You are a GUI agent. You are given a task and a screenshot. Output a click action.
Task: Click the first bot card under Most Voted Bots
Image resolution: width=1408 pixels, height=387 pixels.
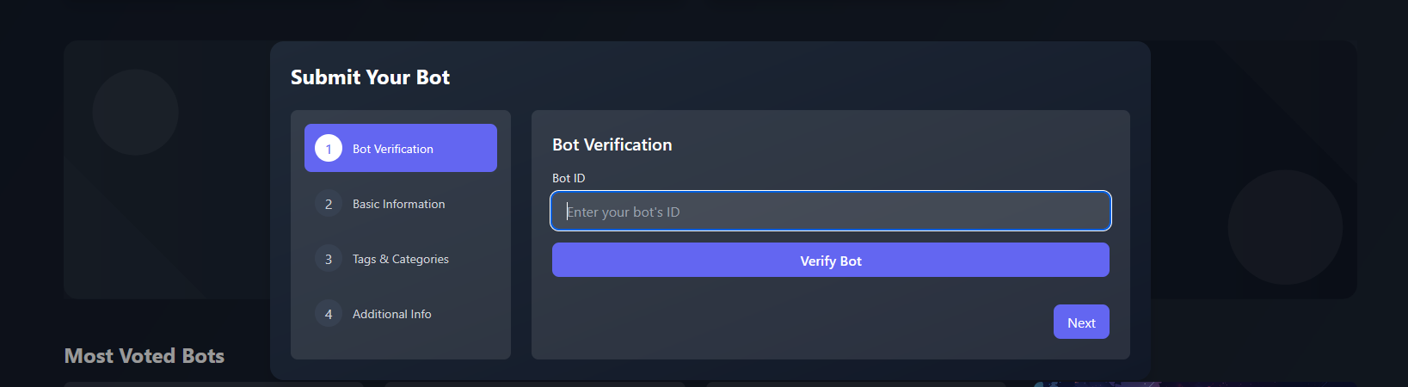pyautogui.click(x=213, y=384)
